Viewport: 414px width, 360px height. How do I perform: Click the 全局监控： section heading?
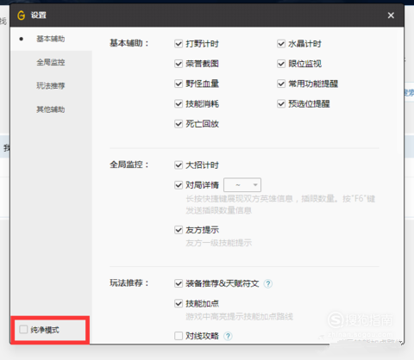[x=129, y=164]
